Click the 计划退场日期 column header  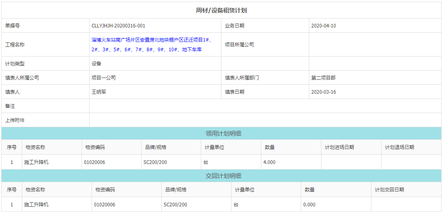coord(399,147)
